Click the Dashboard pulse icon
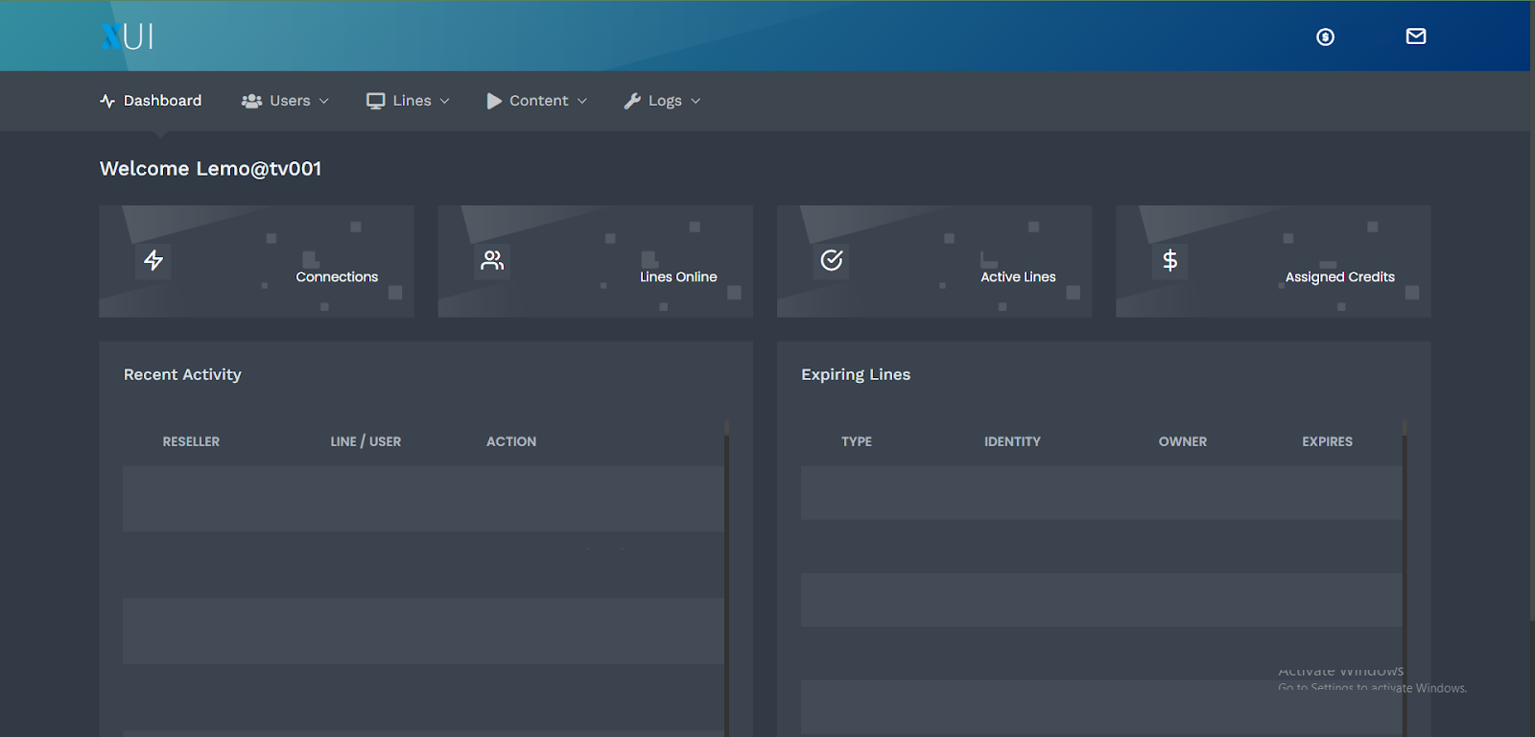The height and width of the screenshot is (737, 1535). [107, 101]
